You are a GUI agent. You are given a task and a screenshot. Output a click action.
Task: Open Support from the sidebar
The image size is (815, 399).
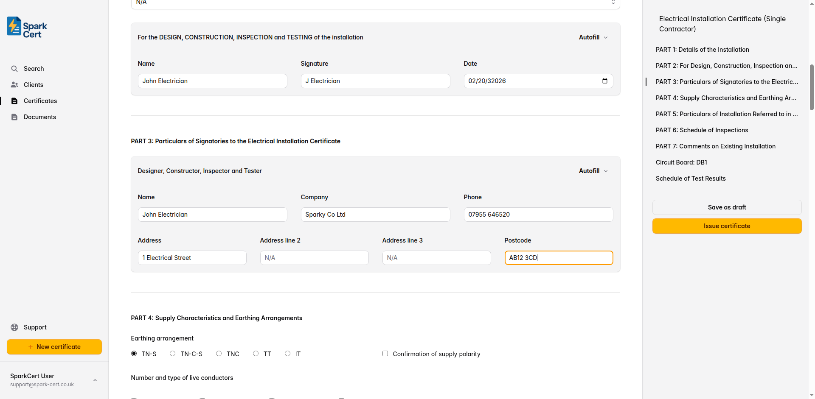(34, 327)
